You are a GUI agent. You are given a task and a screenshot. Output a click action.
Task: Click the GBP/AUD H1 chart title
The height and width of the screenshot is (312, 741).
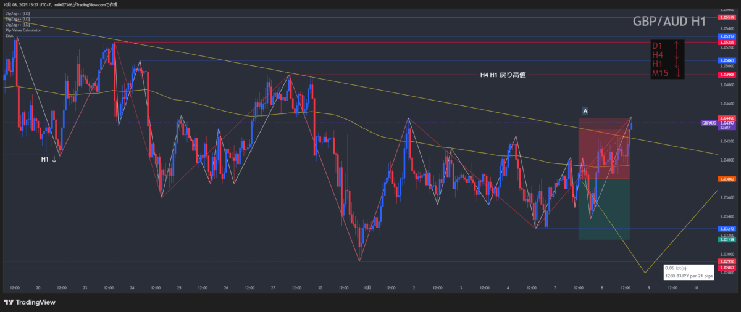(669, 22)
